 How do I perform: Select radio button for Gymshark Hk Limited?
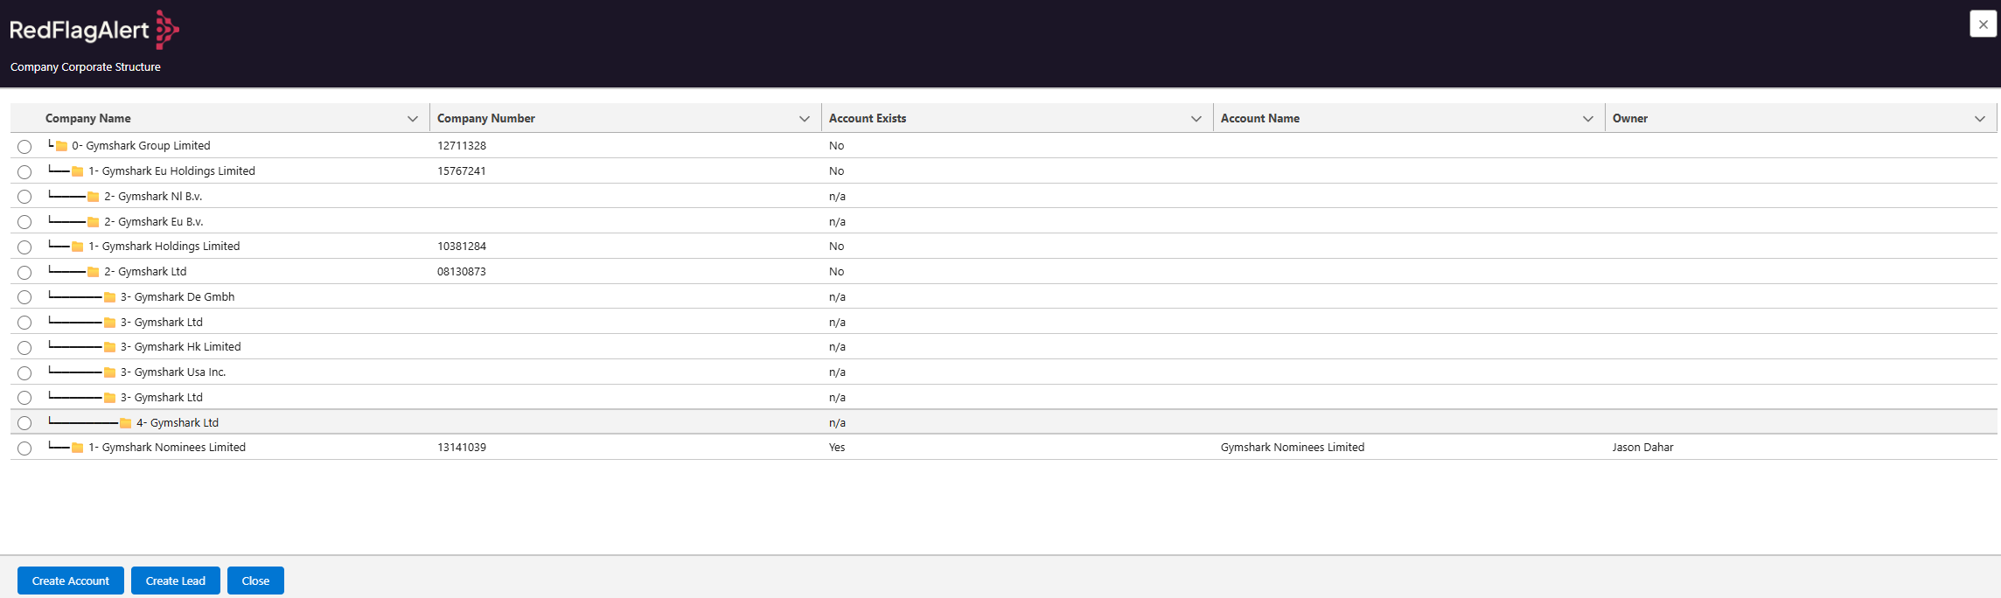24,348
